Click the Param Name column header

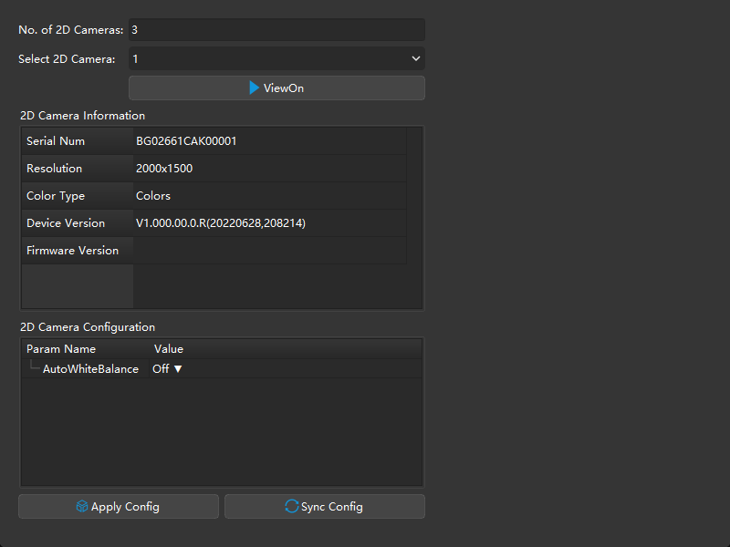point(61,349)
